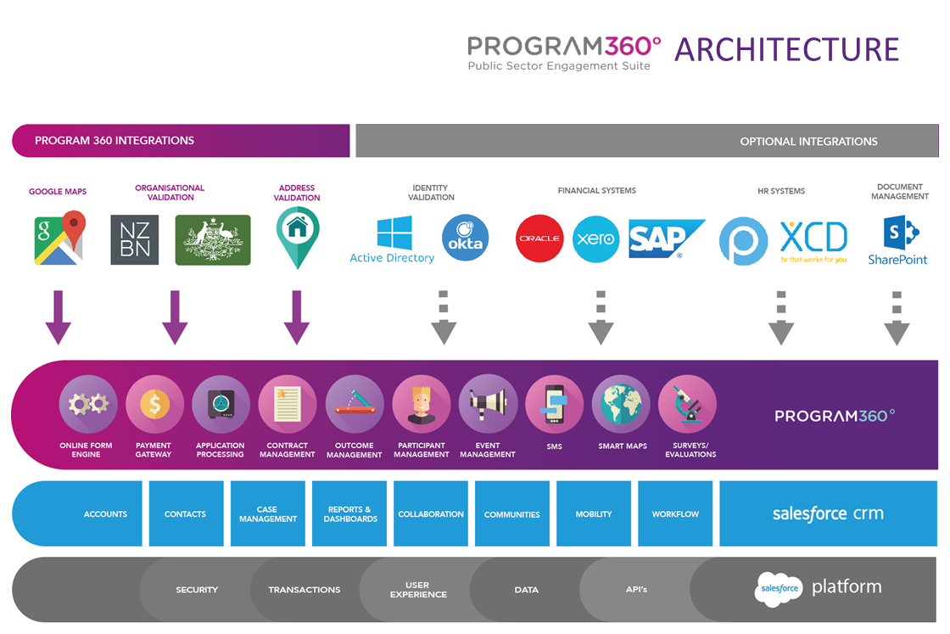
Task: Select the NZBN logo tile
Action: [135, 240]
